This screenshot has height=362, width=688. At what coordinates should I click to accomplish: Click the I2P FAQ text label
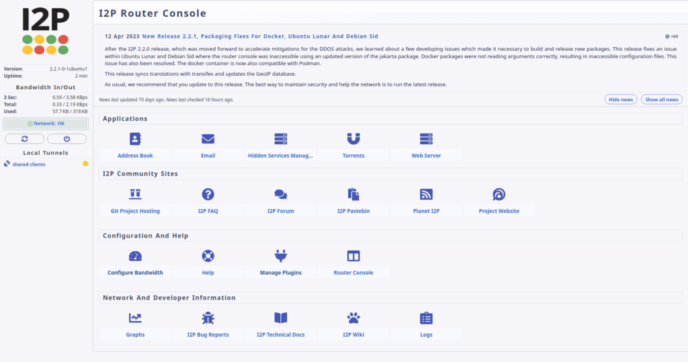tap(208, 211)
